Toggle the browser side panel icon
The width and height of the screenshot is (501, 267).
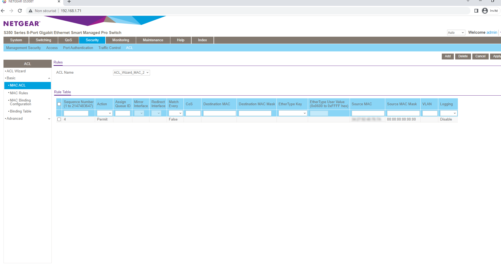476,11
